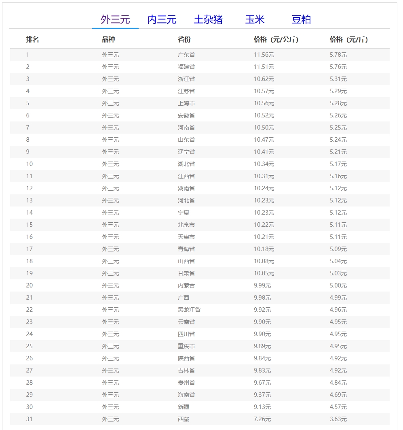The image size is (403, 430).
Task: Click the 天津市 cell
Action: click(x=186, y=237)
